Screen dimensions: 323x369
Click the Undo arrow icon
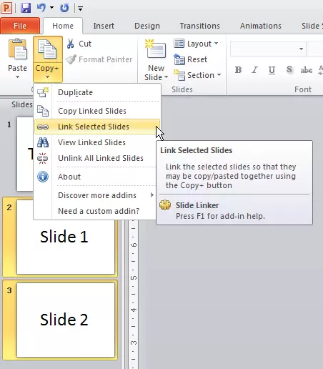[x=41, y=8]
